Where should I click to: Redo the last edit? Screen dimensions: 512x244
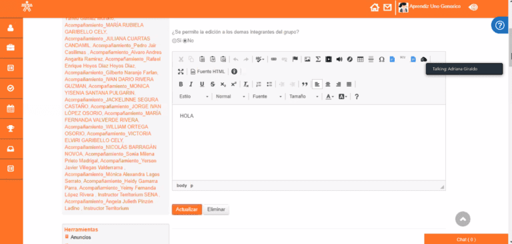point(246,59)
